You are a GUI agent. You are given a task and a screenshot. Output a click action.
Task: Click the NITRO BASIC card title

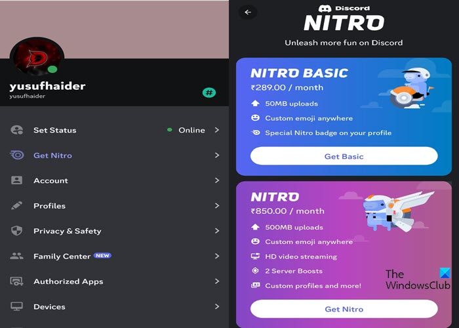coord(299,73)
